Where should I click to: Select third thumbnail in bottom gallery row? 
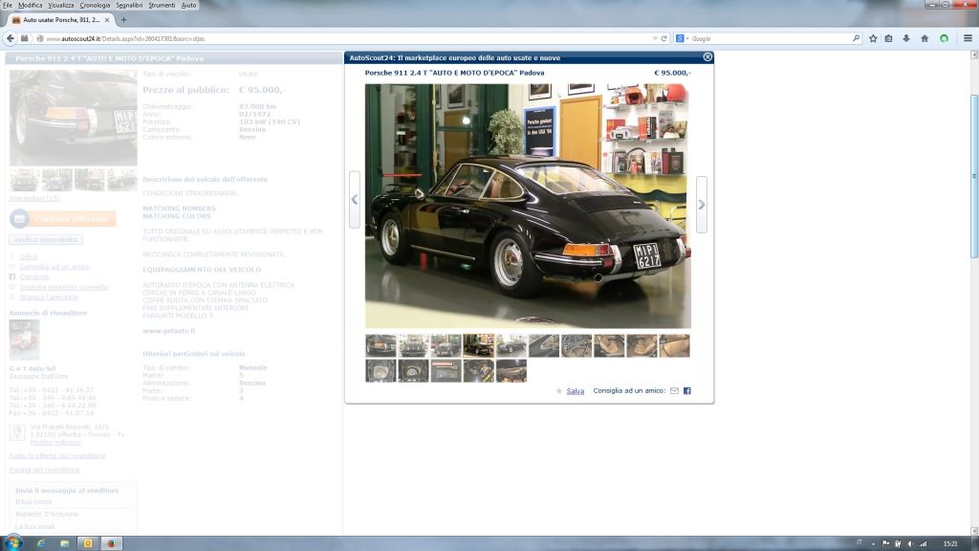[x=446, y=370]
